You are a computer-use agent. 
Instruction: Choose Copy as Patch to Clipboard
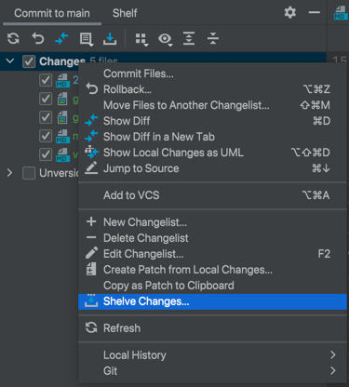click(212, 286)
